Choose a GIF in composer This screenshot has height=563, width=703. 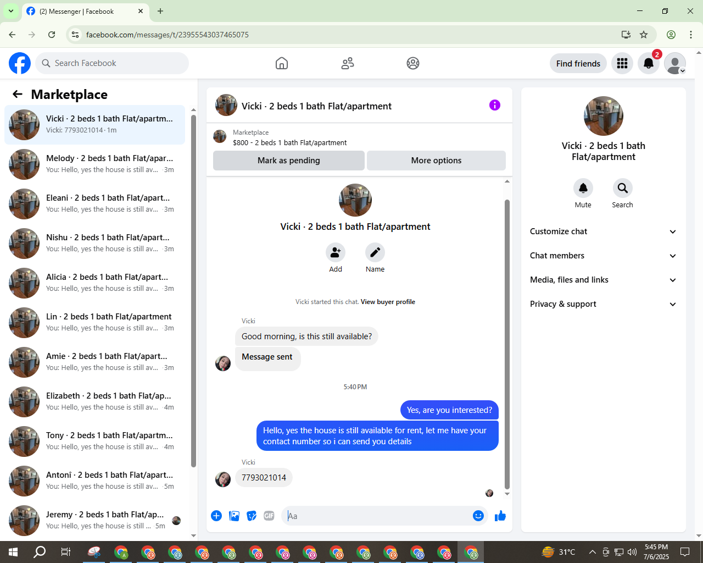click(x=269, y=516)
